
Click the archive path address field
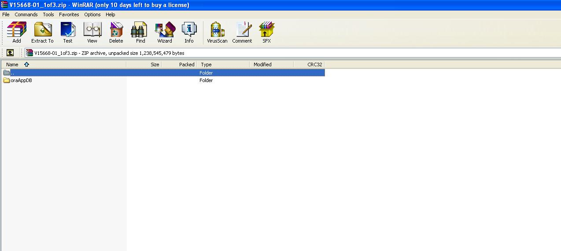pyautogui.click(x=291, y=53)
